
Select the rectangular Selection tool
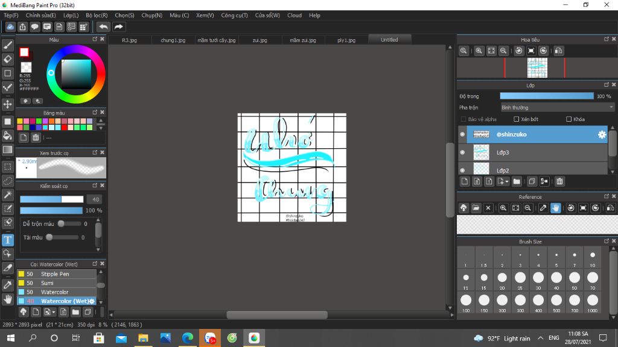[7, 167]
